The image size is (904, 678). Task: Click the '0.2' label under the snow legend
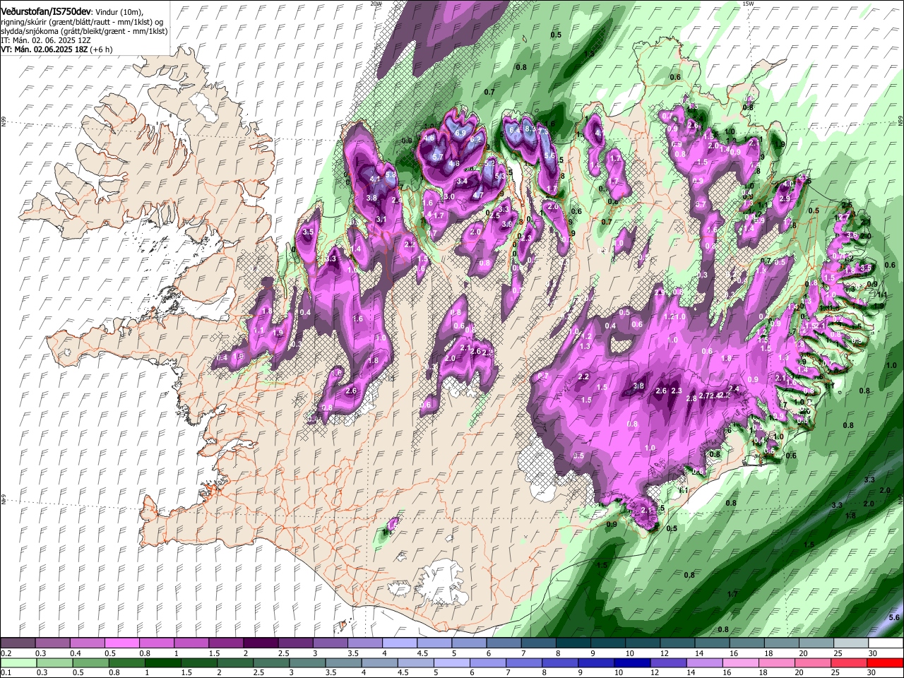[x=6, y=653]
